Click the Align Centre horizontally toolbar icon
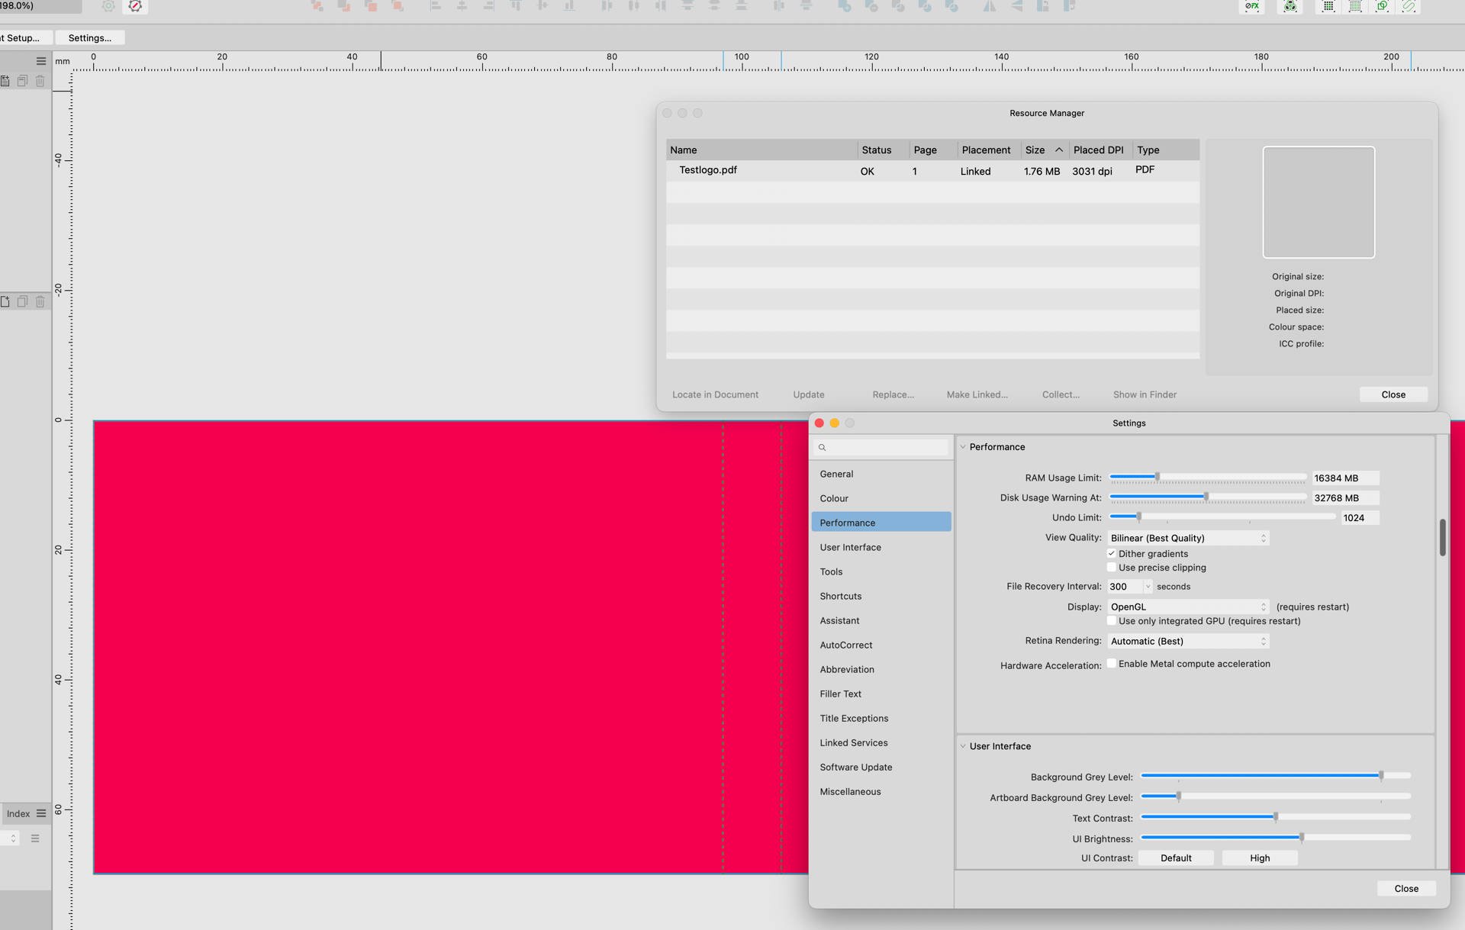Image resolution: width=1465 pixels, height=930 pixels. point(462,6)
